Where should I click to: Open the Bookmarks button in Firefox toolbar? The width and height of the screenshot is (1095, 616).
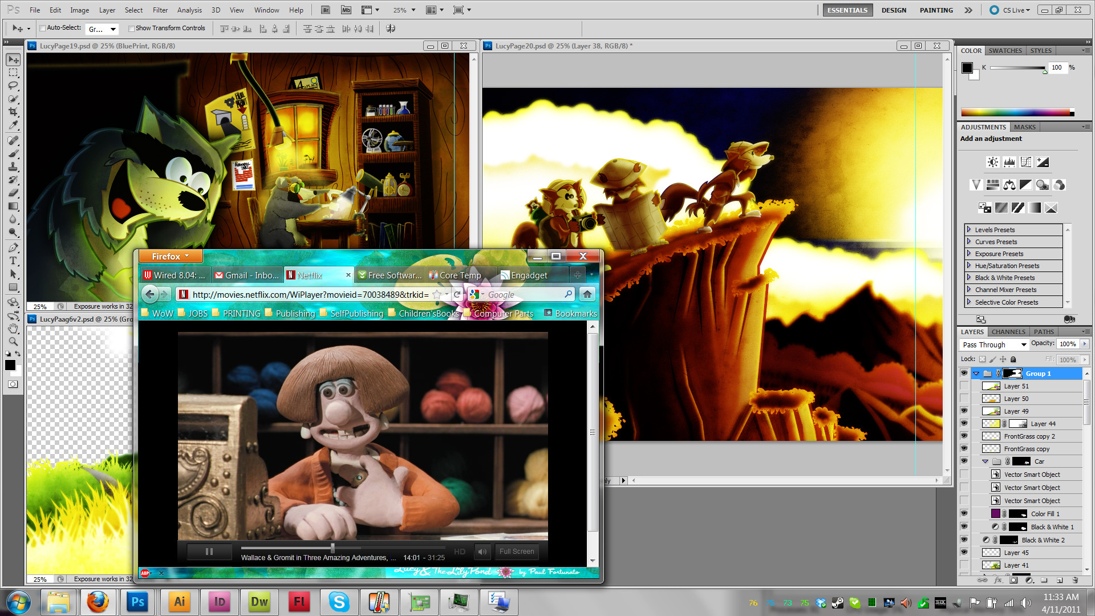pyautogui.click(x=570, y=313)
